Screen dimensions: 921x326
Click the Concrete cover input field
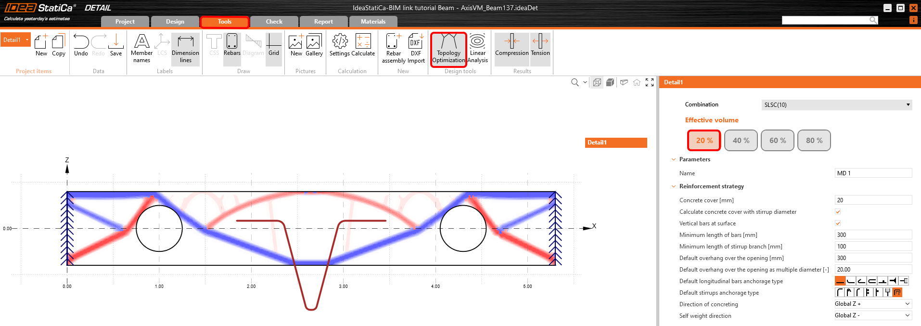(x=873, y=200)
